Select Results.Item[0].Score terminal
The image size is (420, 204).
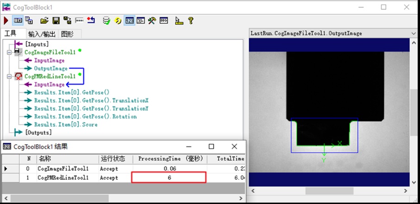click(x=65, y=124)
